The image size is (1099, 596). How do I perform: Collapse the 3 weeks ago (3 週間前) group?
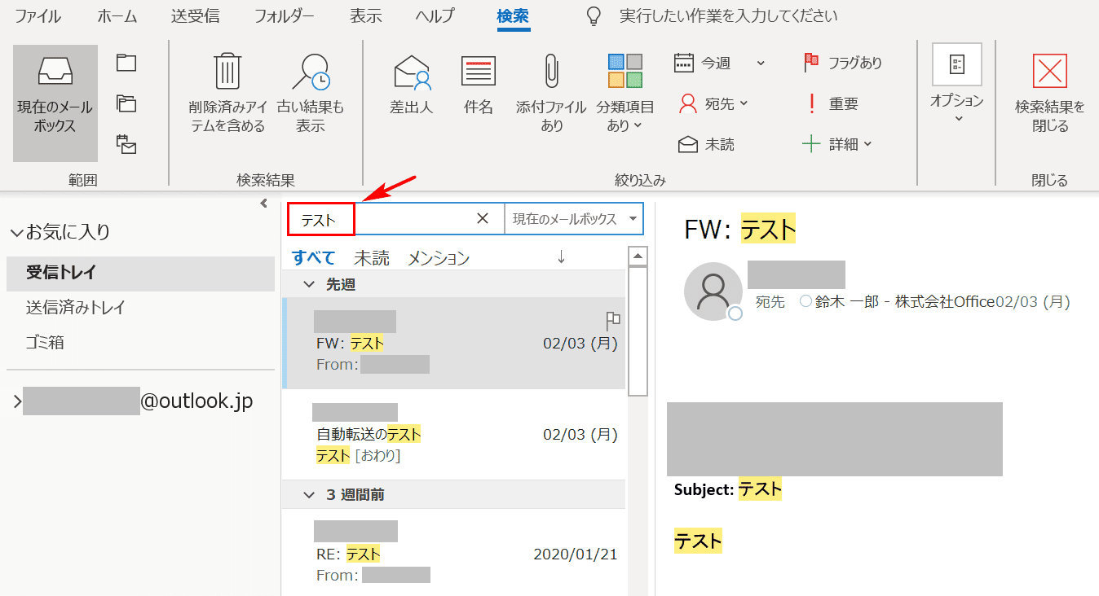tap(309, 494)
